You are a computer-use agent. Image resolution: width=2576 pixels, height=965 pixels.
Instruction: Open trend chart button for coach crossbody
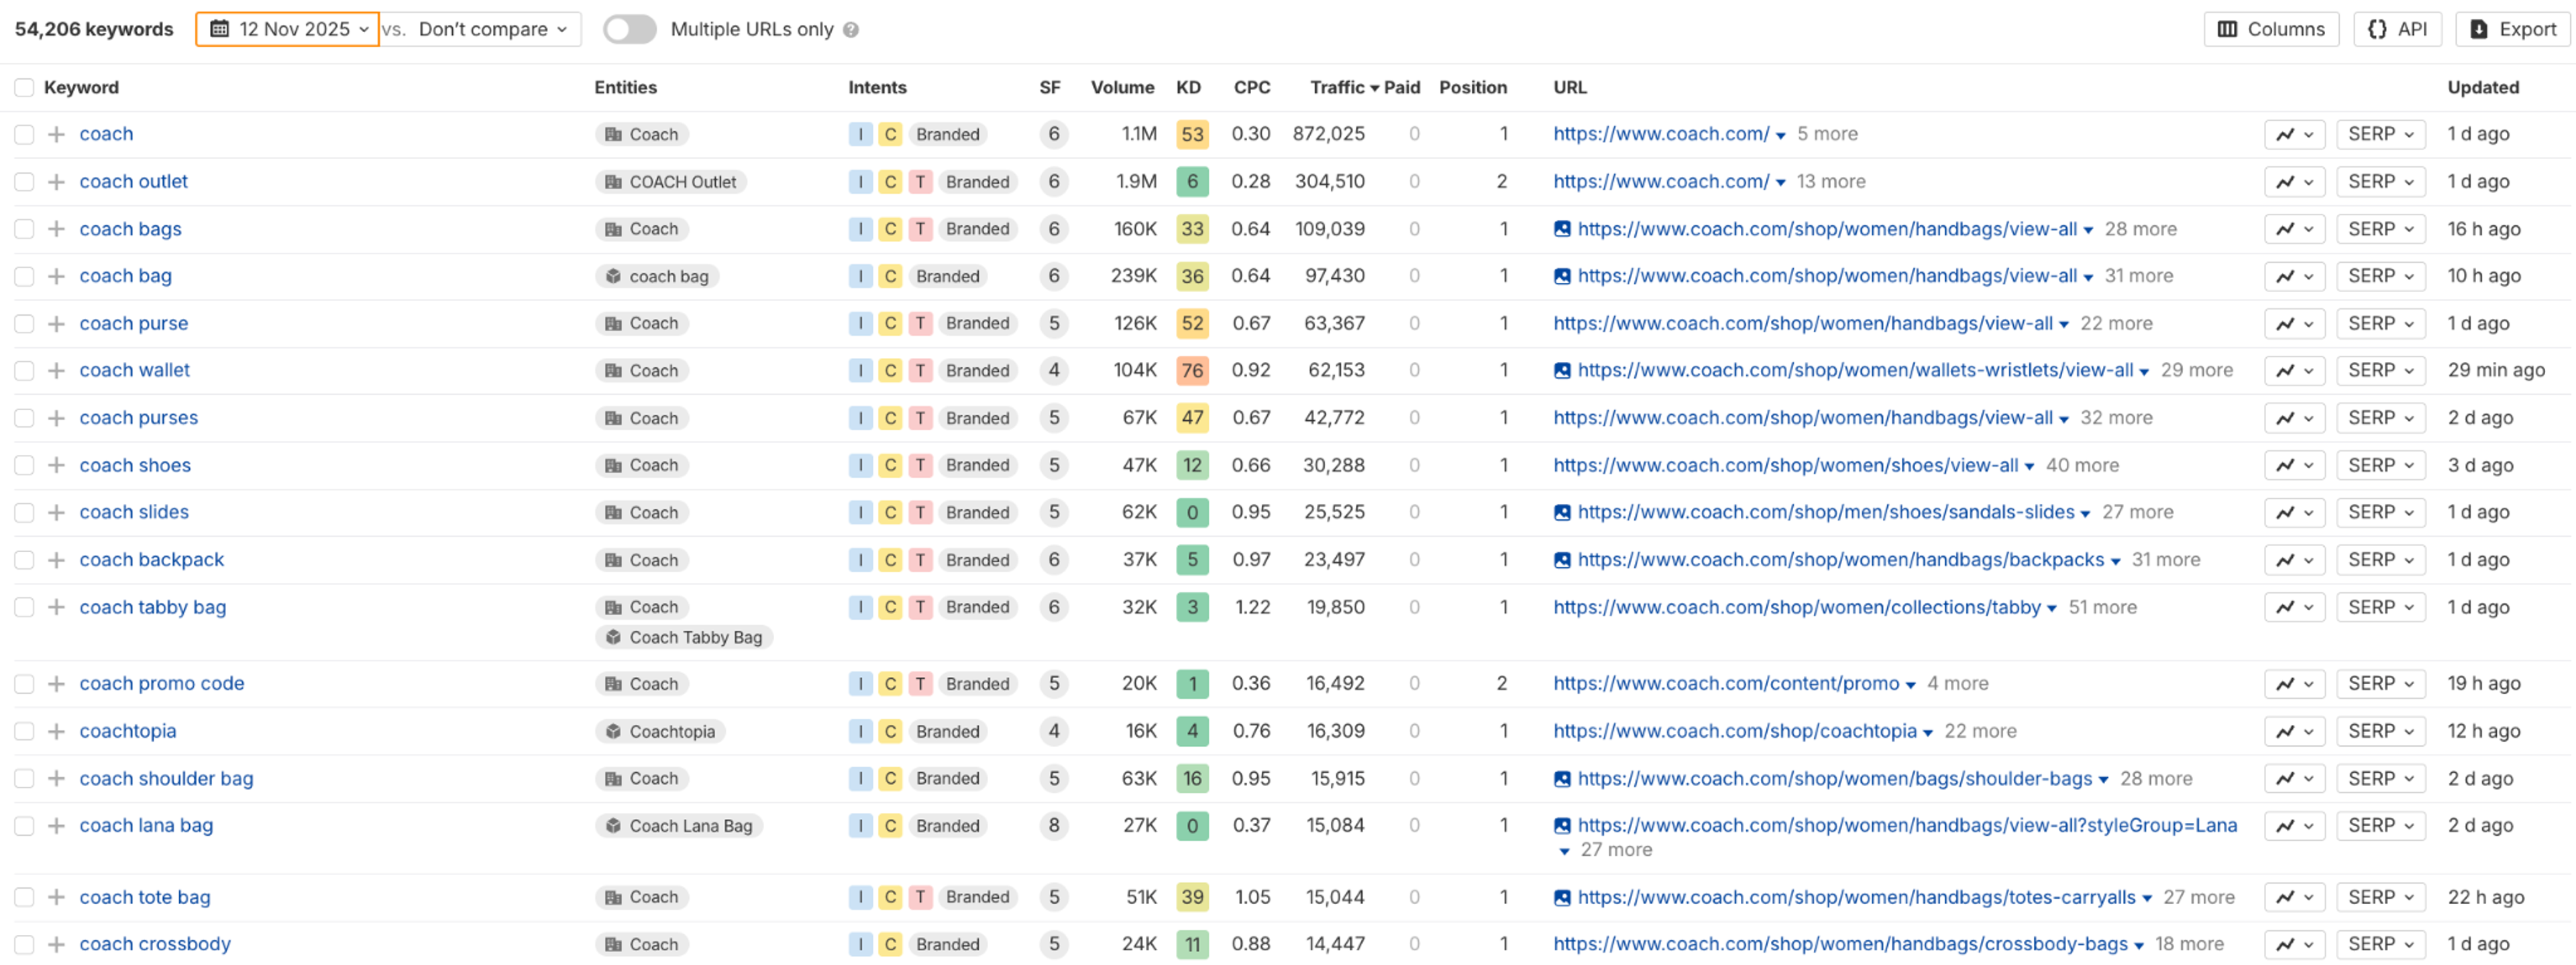pos(2294,944)
